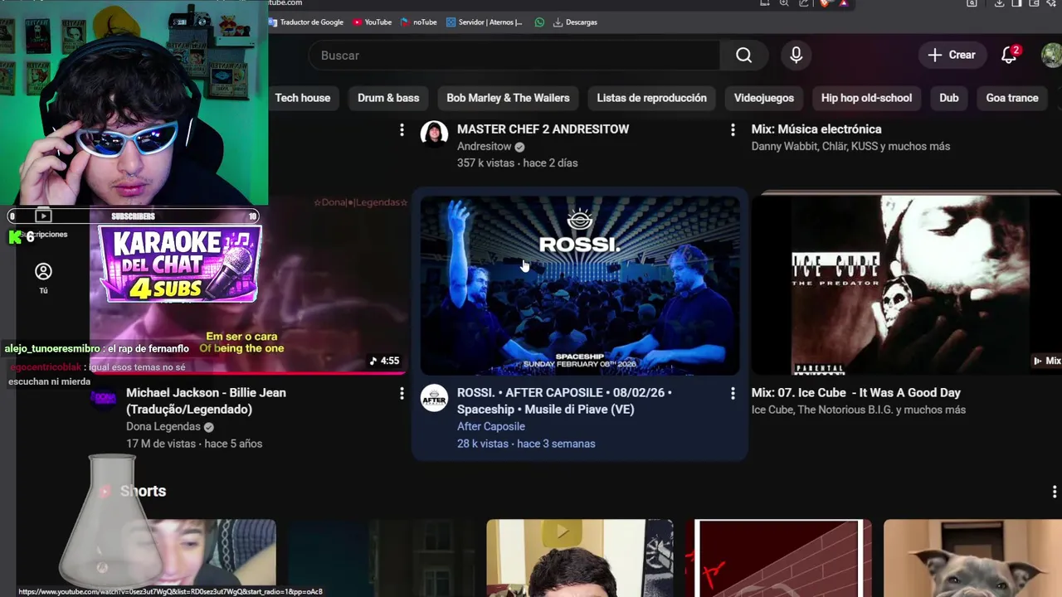Open options menu for Billie Jean video
This screenshot has width=1062, height=597.
point(402,393)
